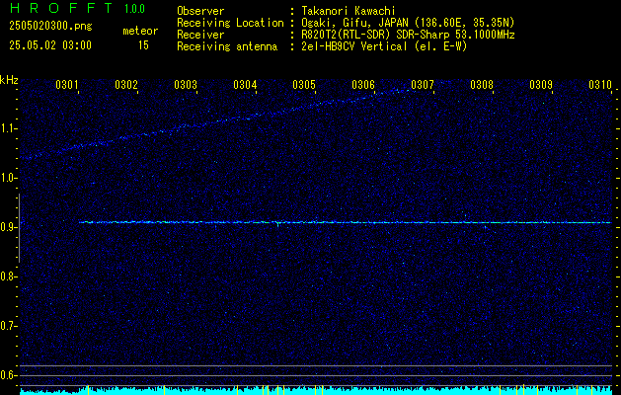
Task: Click the meteor count value 15
Action: 143,45
